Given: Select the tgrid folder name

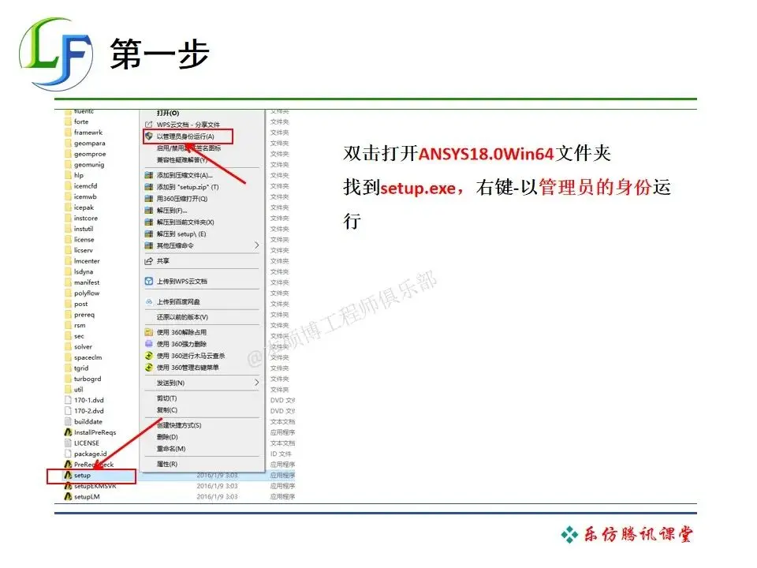Looking at the screenshot, I should 81,368.
